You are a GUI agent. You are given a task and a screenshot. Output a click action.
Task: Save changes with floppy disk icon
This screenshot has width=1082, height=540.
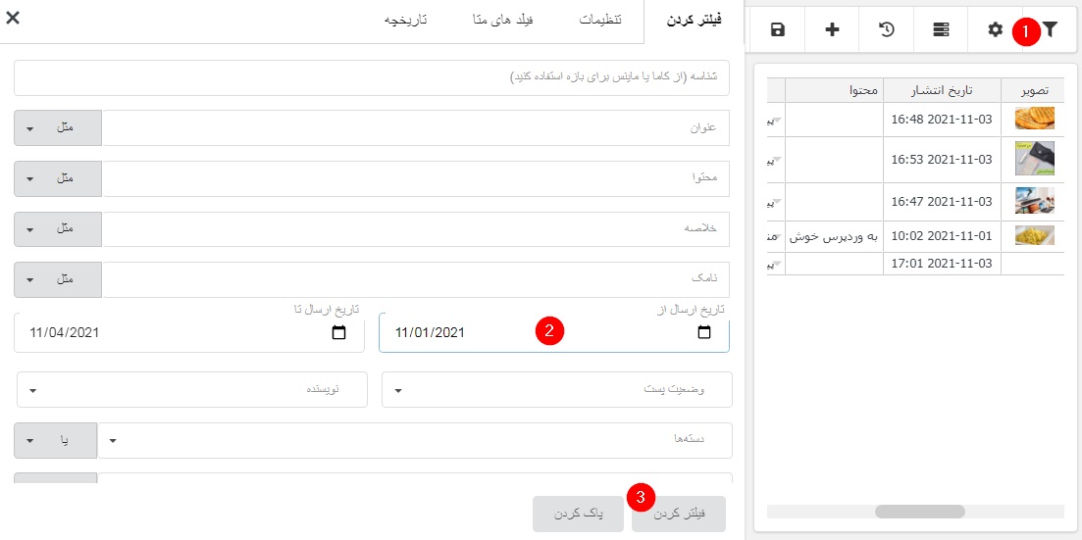click(778, 30)
